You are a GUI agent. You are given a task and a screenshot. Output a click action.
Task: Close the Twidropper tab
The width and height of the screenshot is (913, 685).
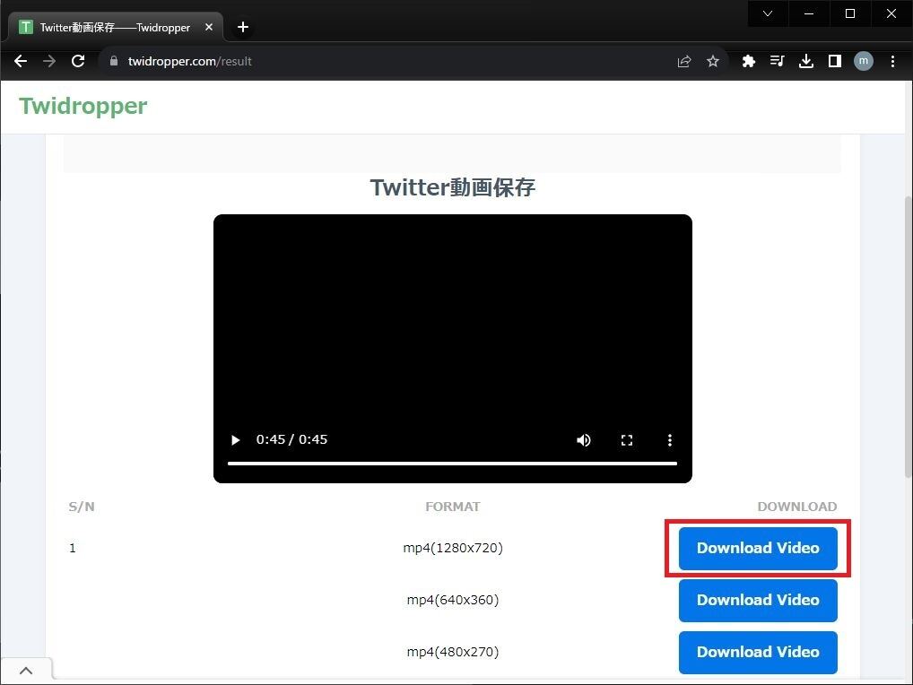coord(209,28)
